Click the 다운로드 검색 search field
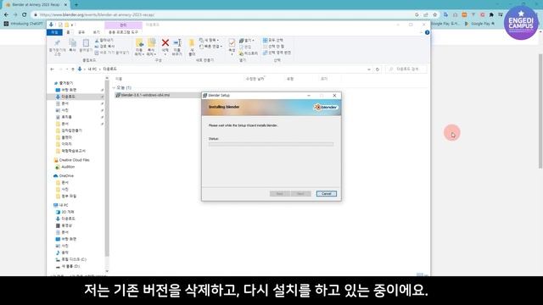This screenshot has width=543, height=305. [x=406, y=69]
